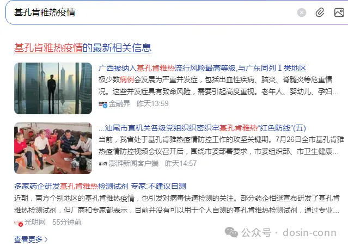Click the 光明网 source logo icon
The height and width of the screenshot is (247, 348).
[19, 223]
